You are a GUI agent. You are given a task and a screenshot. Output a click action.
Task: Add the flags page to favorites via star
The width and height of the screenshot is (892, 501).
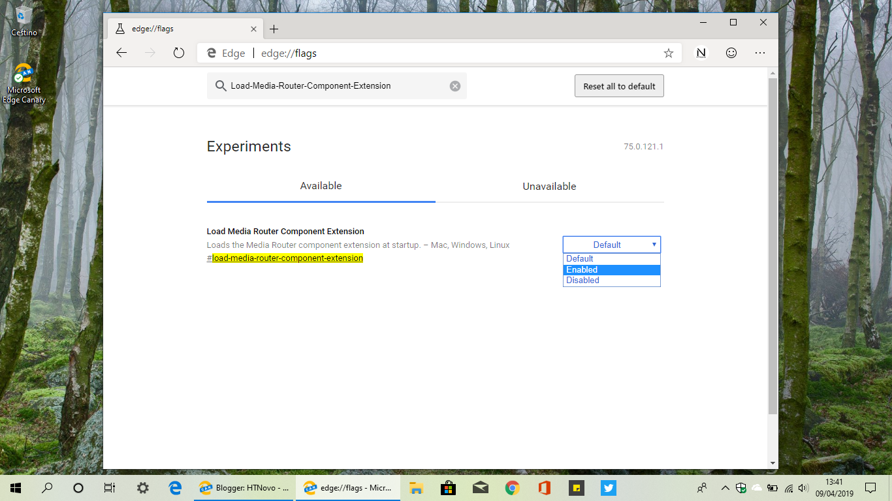pos(668,53)
